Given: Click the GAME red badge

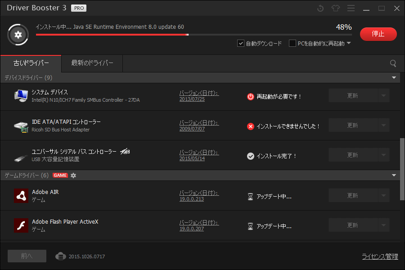Looking at the screenshot, I should pos(60,175).
